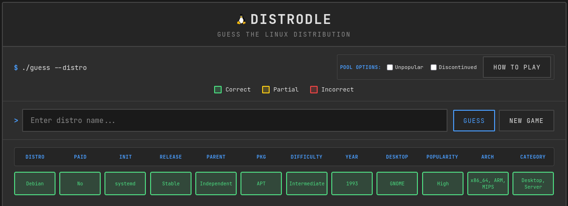This screenshot has width=568, height=206.
Task: Click the yellow Partial legend swatch
Action: coord(266,90)
